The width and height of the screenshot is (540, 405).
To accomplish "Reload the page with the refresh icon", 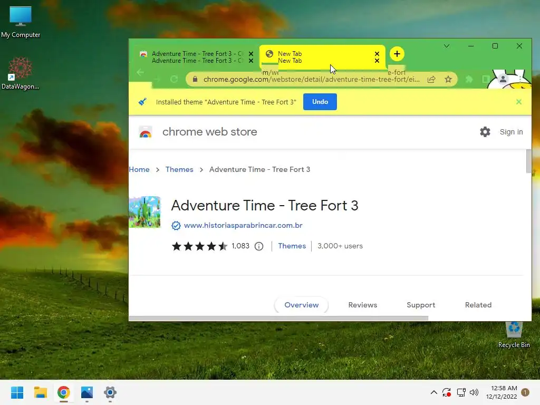I will (174, 79).
